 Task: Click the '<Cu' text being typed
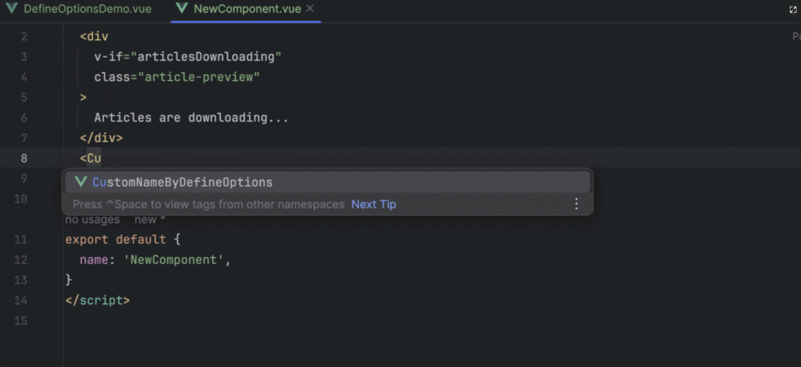pyautogui.click(x=90, y=158)
